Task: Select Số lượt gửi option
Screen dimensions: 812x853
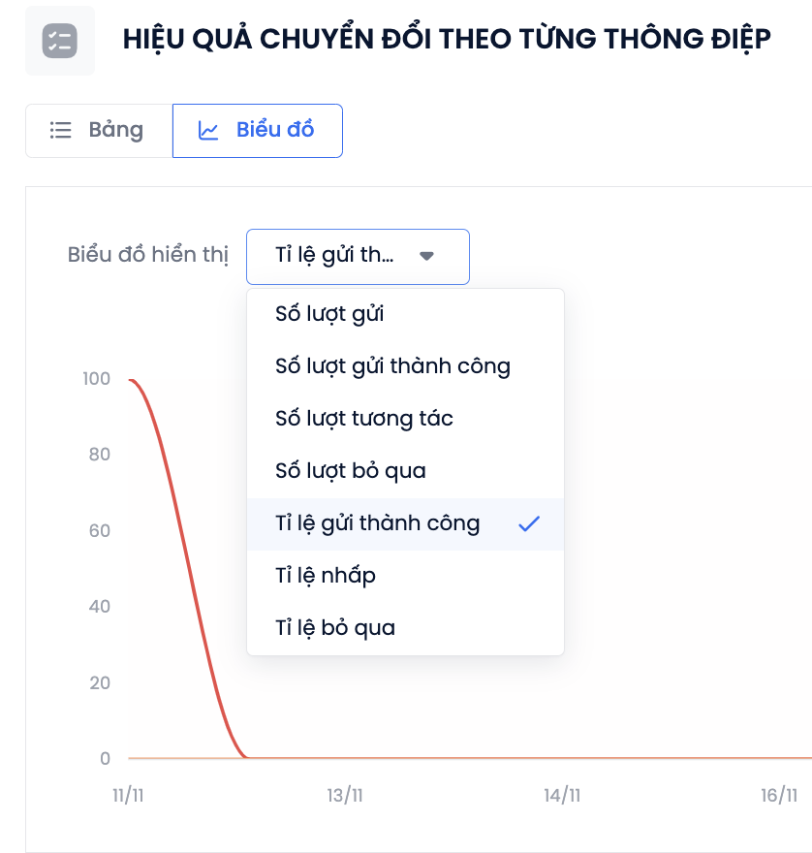Action: tap(405, 314)
